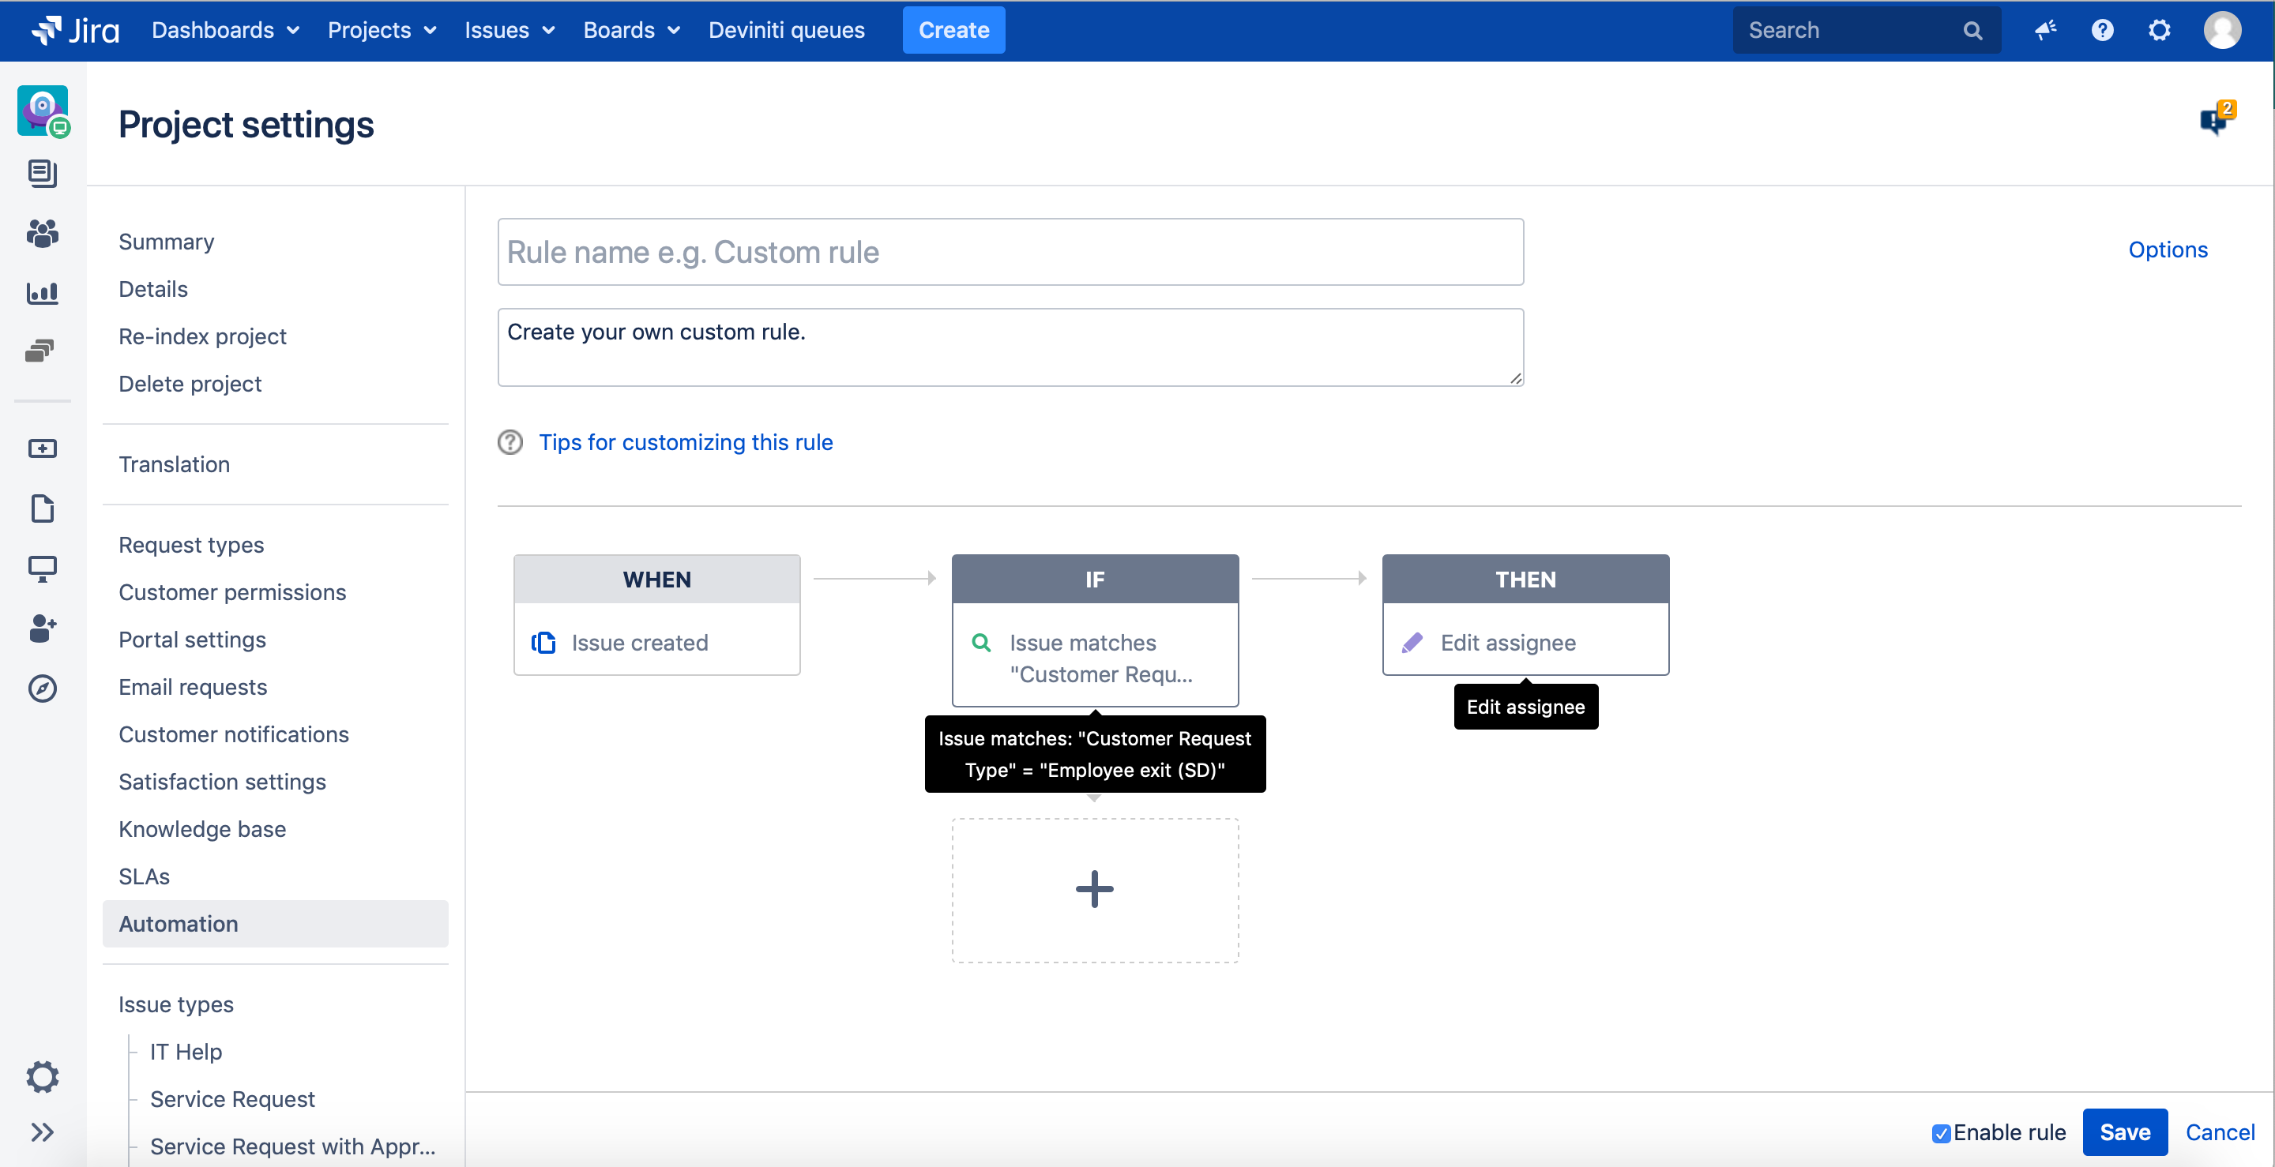The width and height of the screenshot is (2275, 1167).
Task: Select Automation in settings menu
Action: pos(179,923)
